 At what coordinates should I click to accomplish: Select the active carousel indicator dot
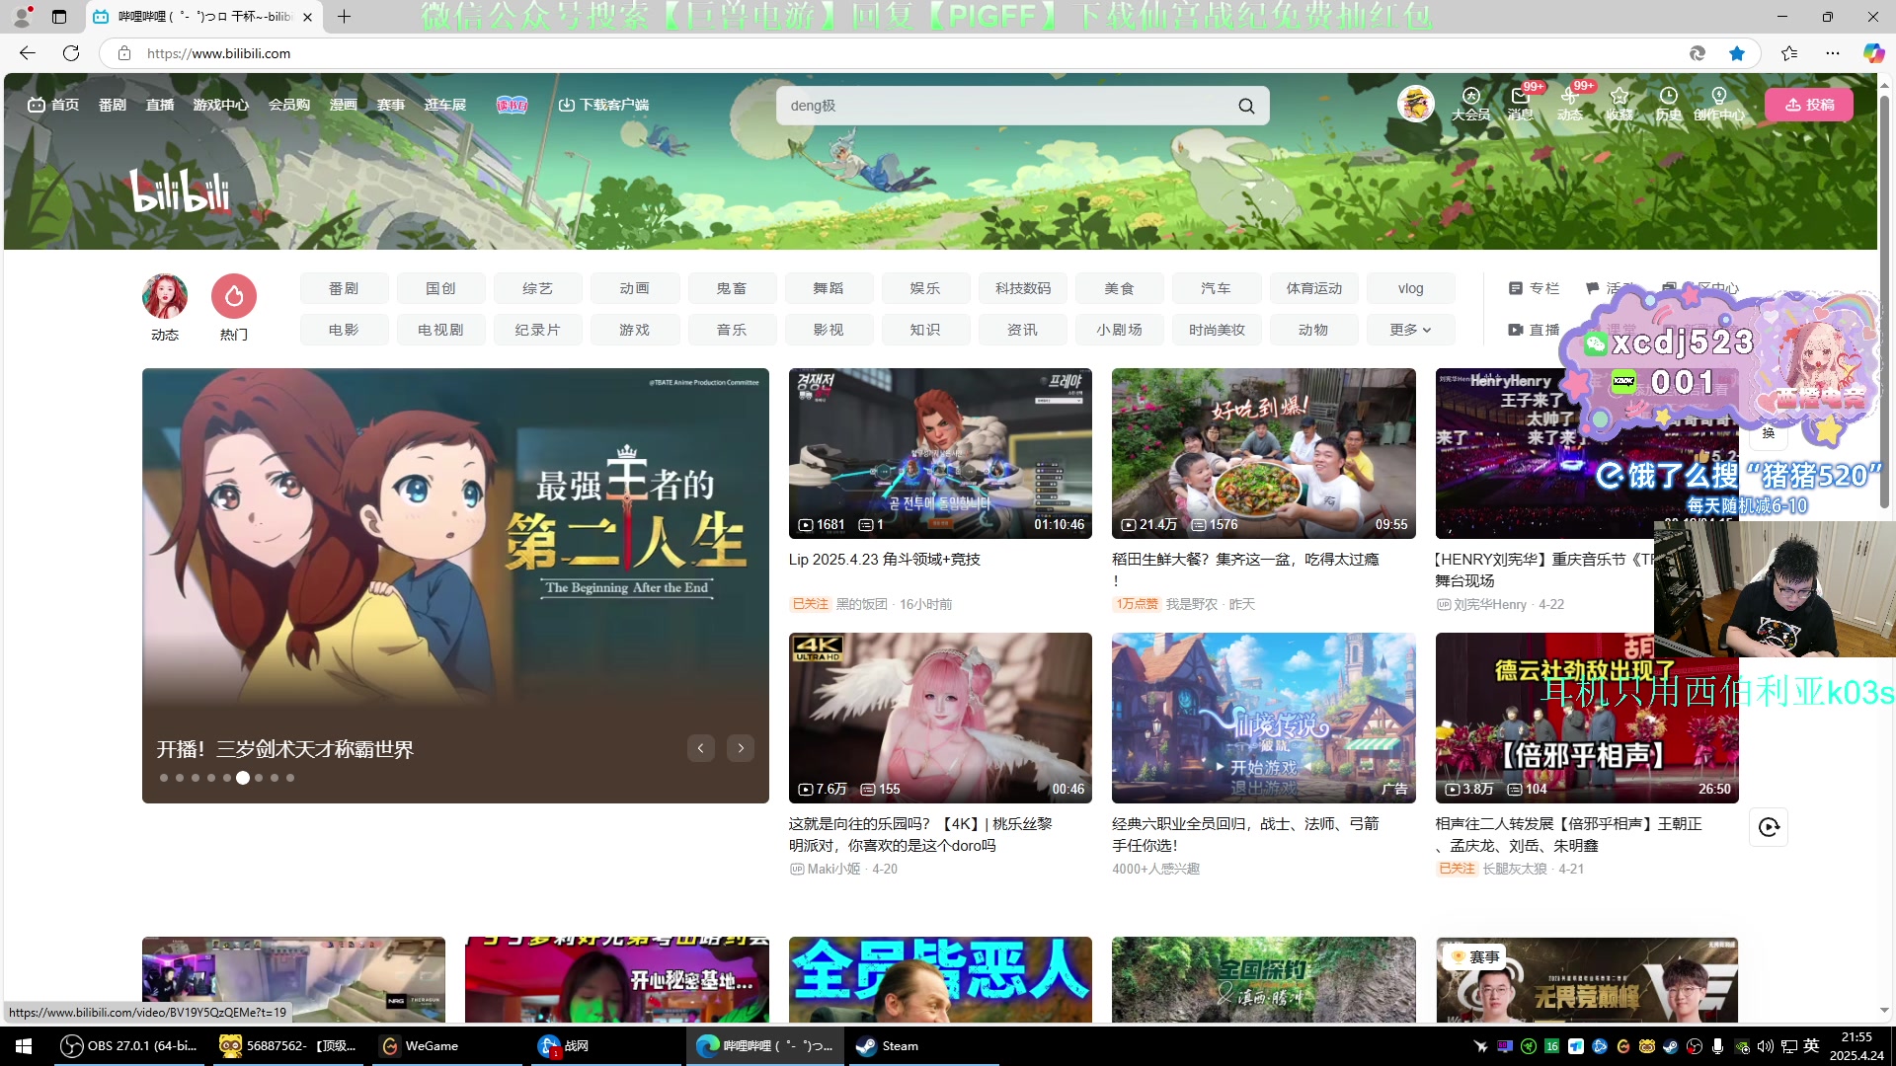coord(243,778)
